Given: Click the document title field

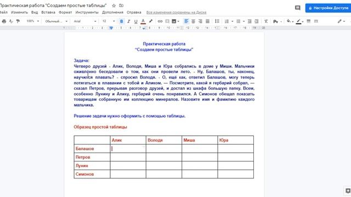Looking at the screenshot, I should tap(53, 5).
